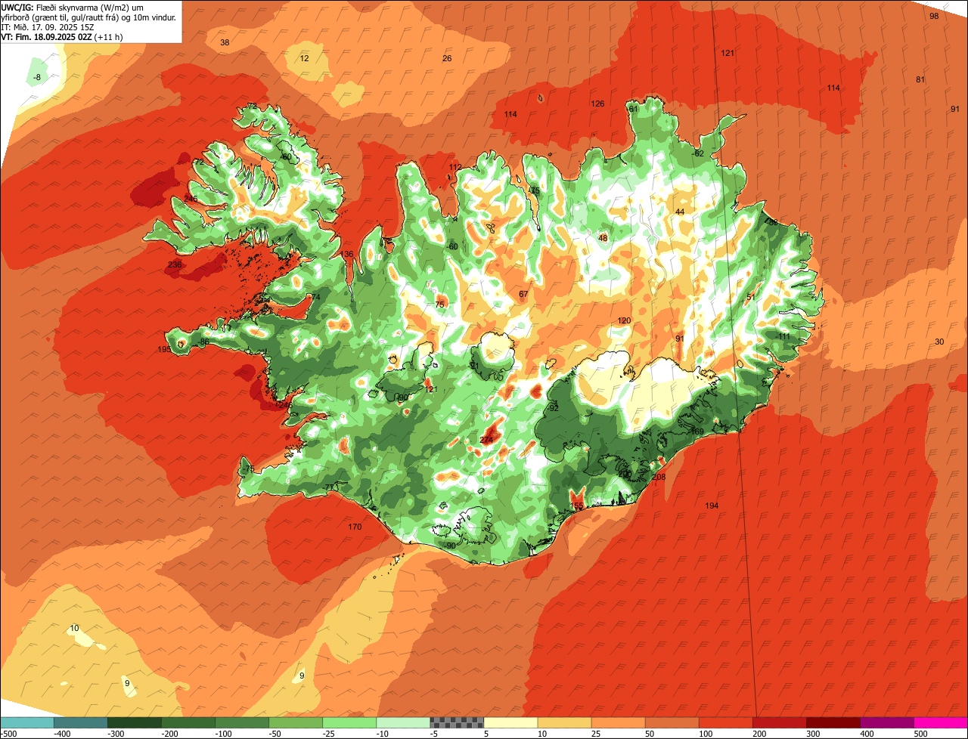Click the red-orange 100 to 200 legend swatch

coord(724,722)
